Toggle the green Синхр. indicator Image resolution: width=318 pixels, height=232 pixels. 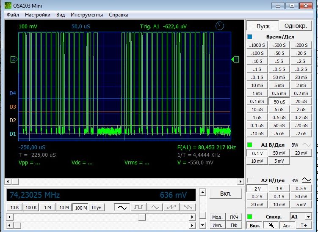[250, 217]
